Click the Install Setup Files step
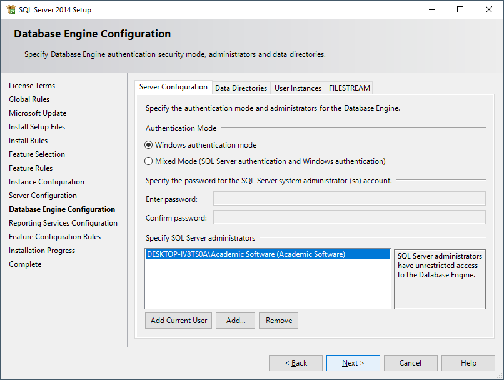 [x=37, y=127]
